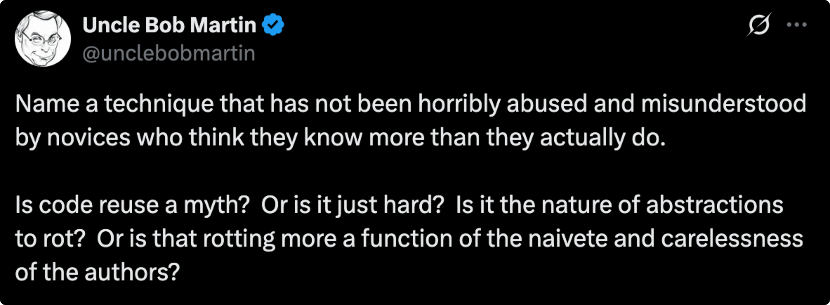Click the first paragraph starting 'Name a technique'

pyautogui.click(x=411, y=121)
